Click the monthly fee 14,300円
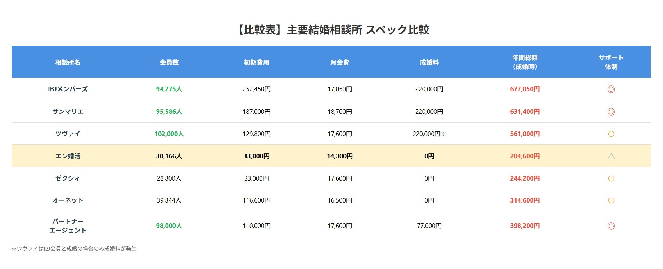 [x=340, y=156]
